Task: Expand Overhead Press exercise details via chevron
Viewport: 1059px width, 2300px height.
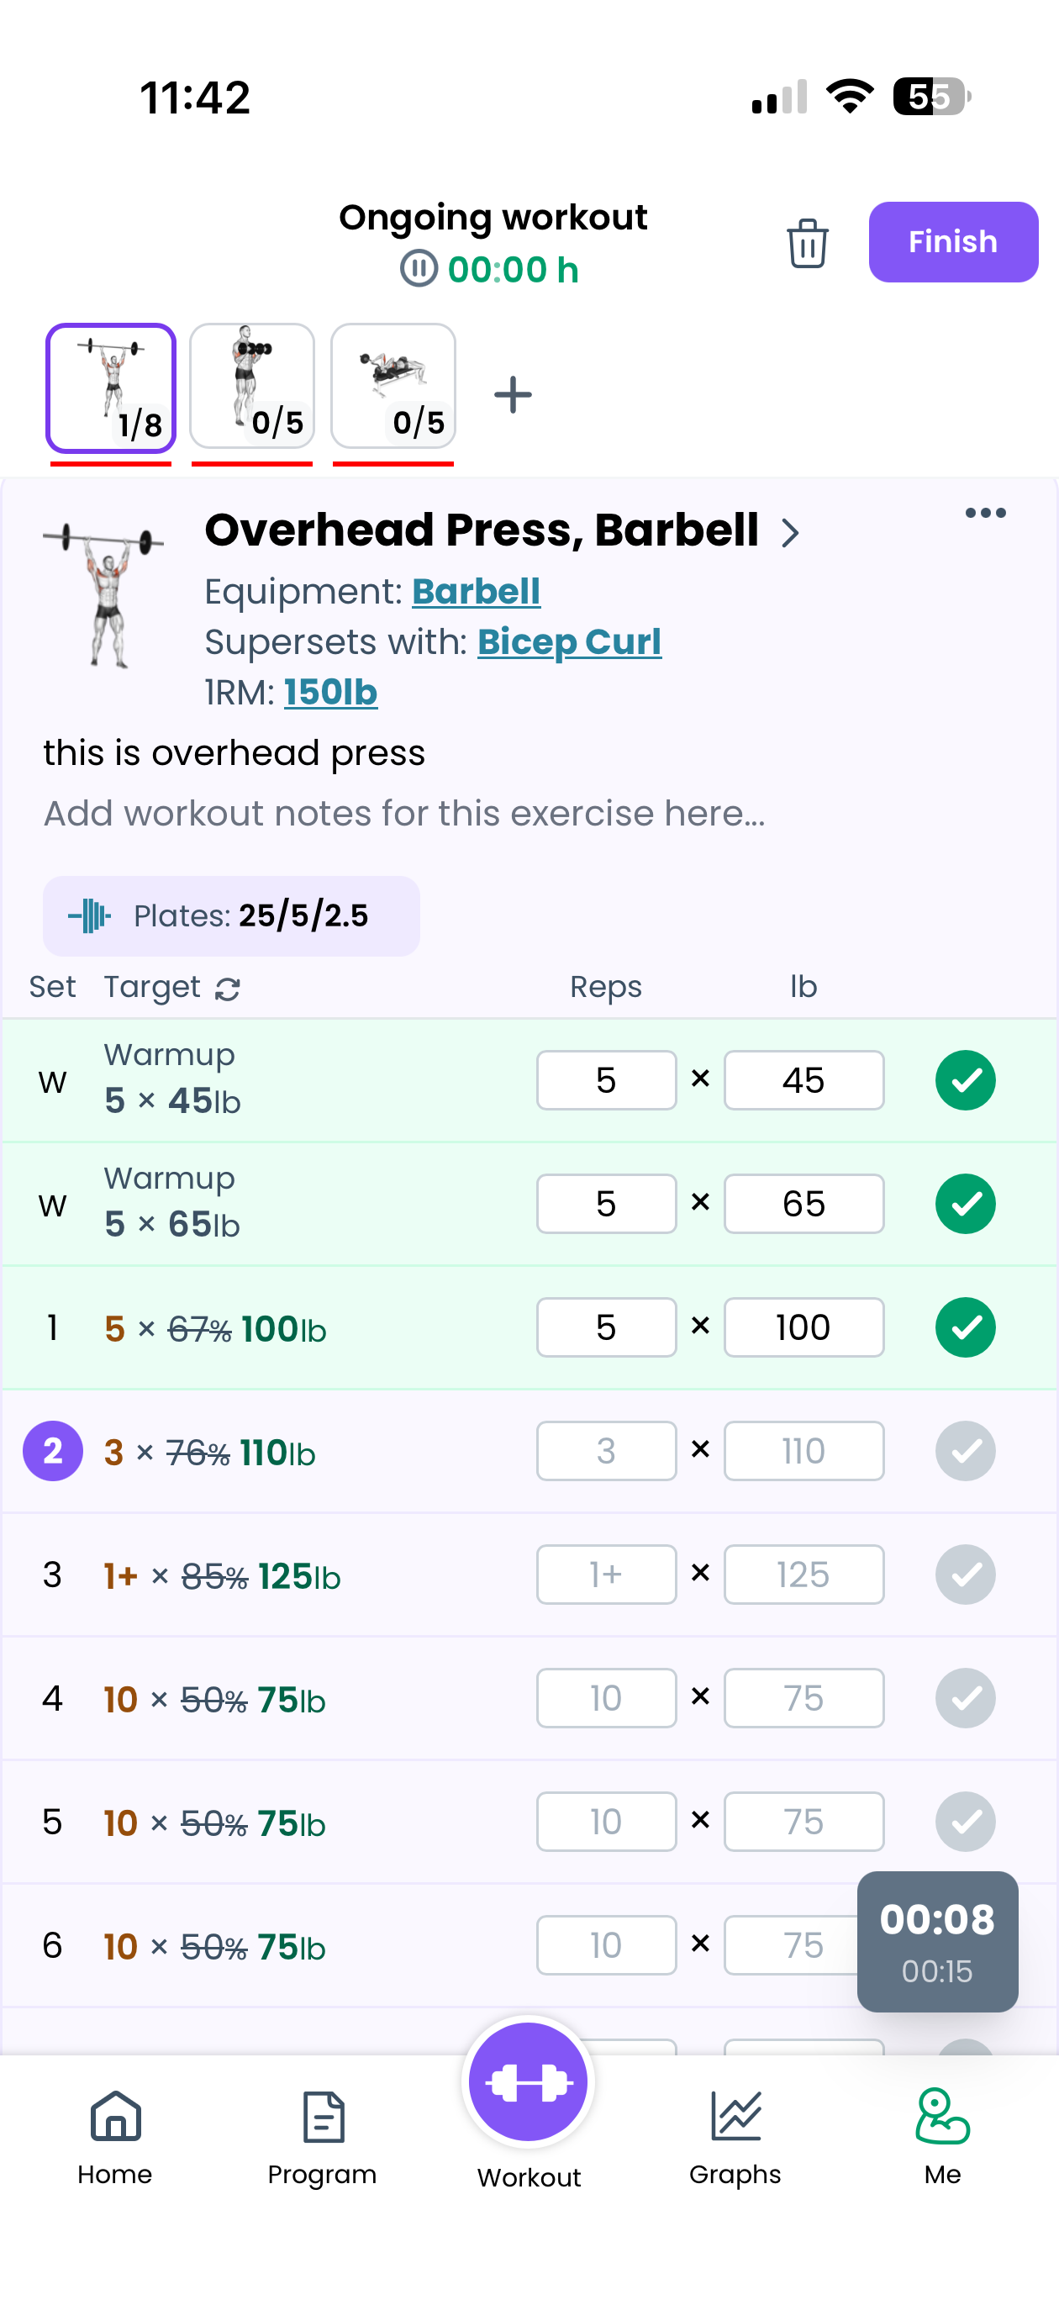Action: click(x=791, y=532)
